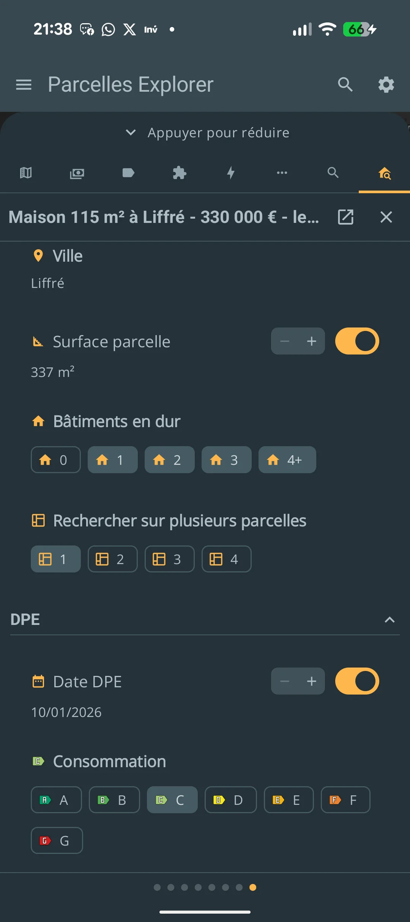Increase Surface parcelle with the plus stepper
The height and width of the screenshot is (922, 410).
(311, 341)
